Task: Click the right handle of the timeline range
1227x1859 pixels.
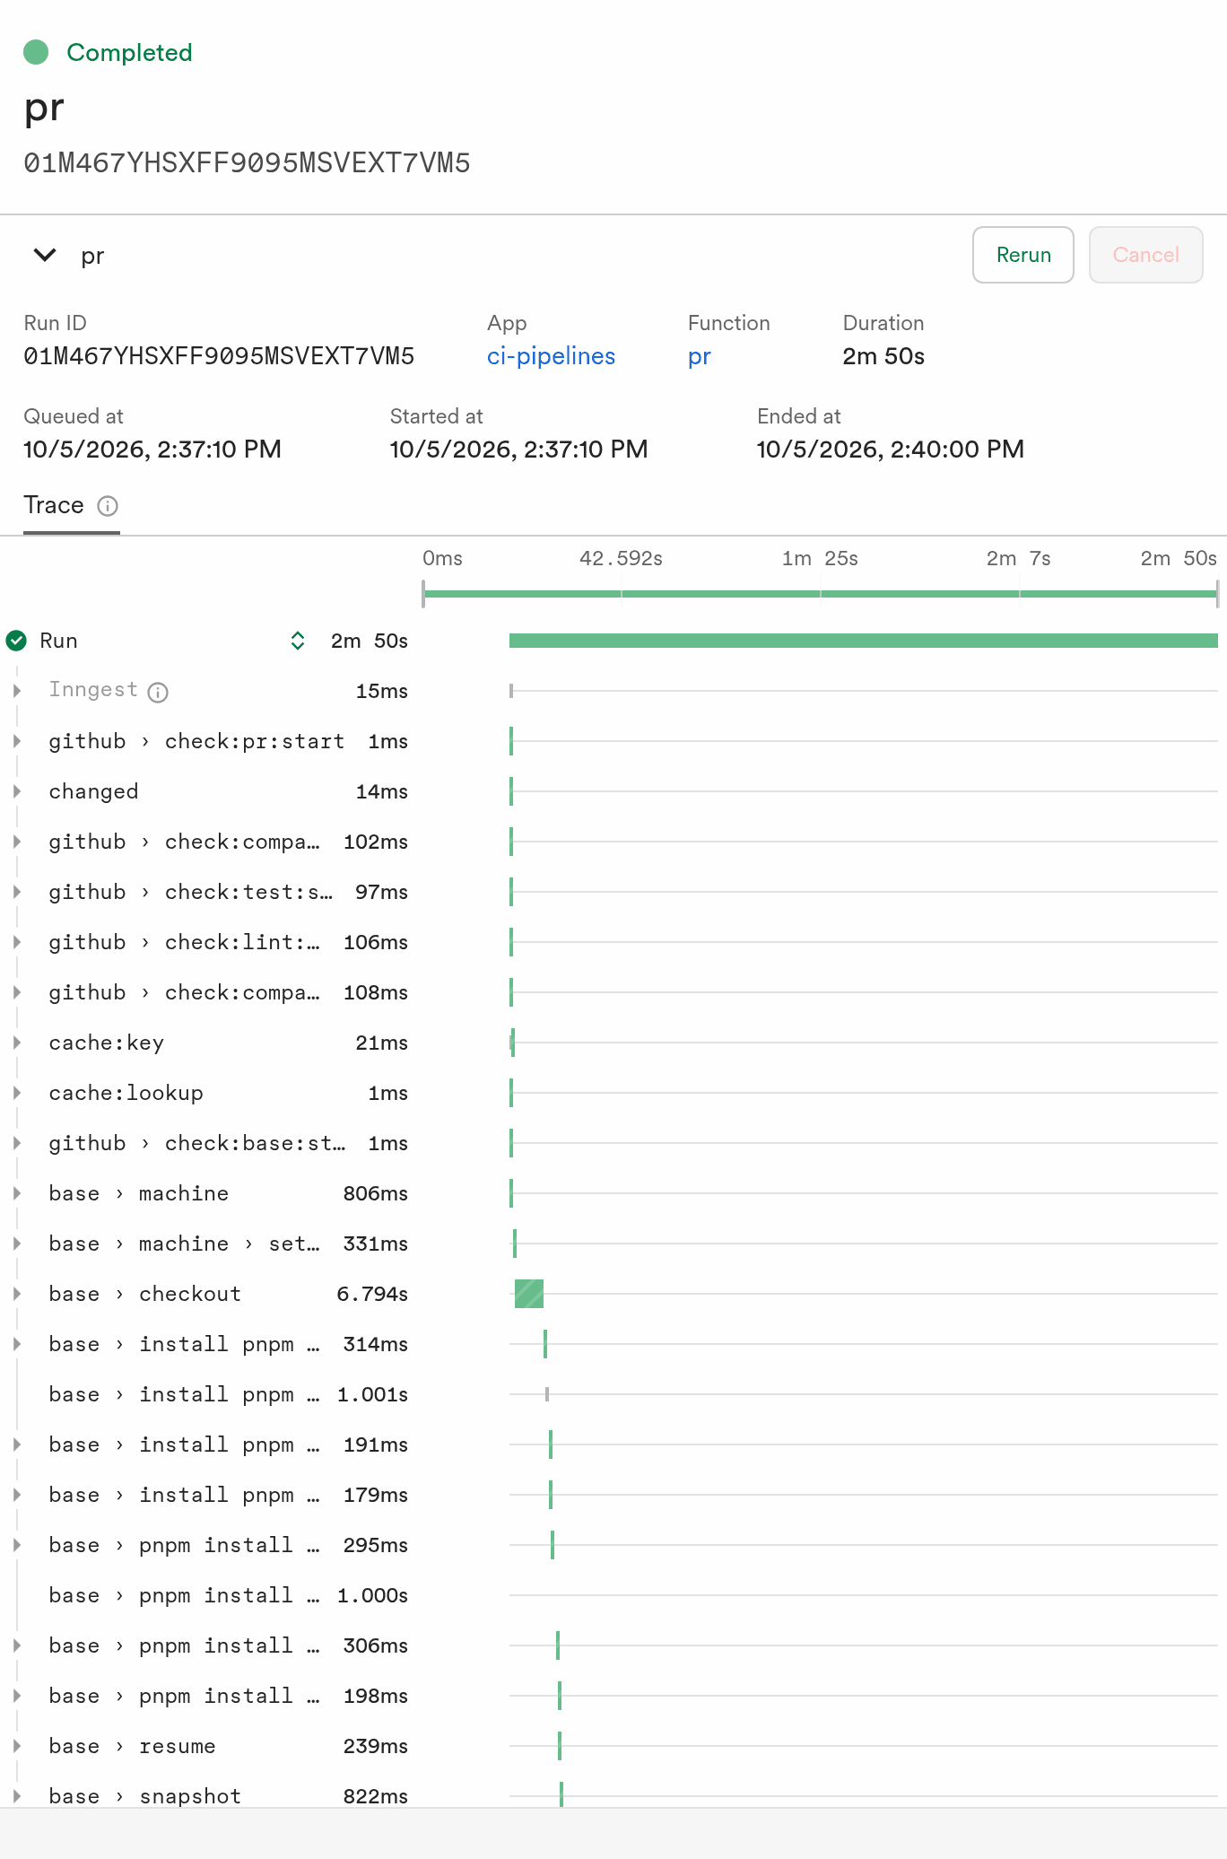Action: point(1217,594)
